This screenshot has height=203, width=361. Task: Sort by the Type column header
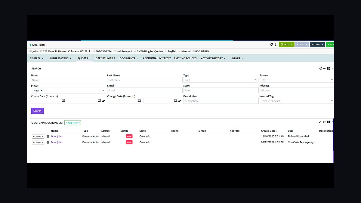point(85,131)
